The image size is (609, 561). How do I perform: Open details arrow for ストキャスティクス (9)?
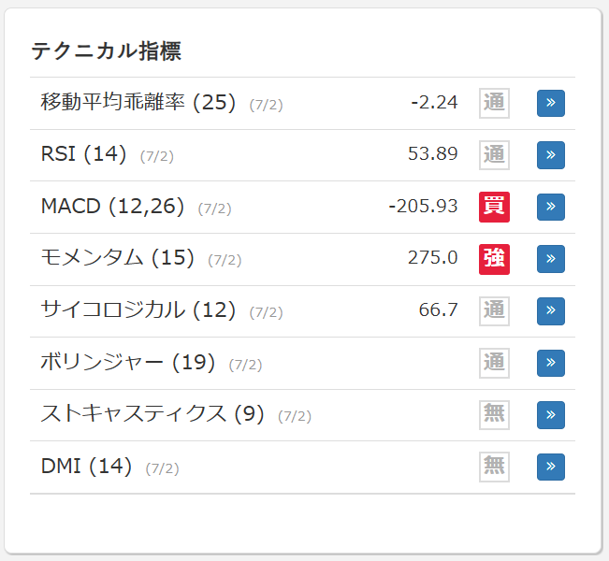click(551, 415)
